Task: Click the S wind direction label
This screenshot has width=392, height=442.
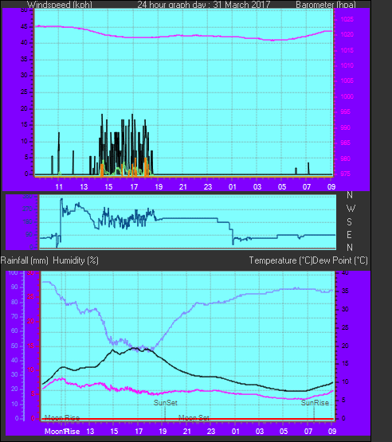Action: pos(350,222)
